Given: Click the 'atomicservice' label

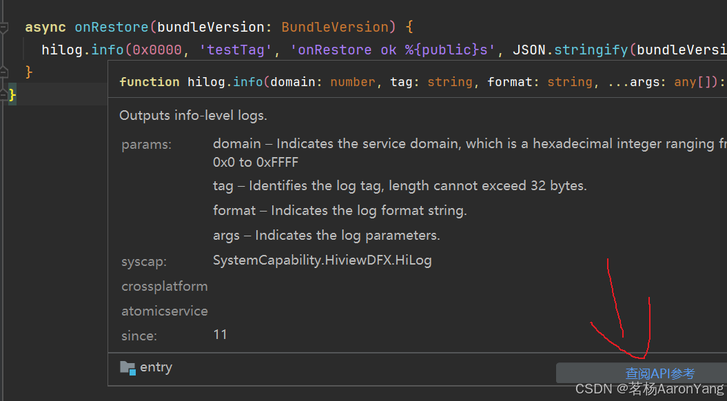Looking at the screenshot, I should pyautogui.click(x=165, y=311).
